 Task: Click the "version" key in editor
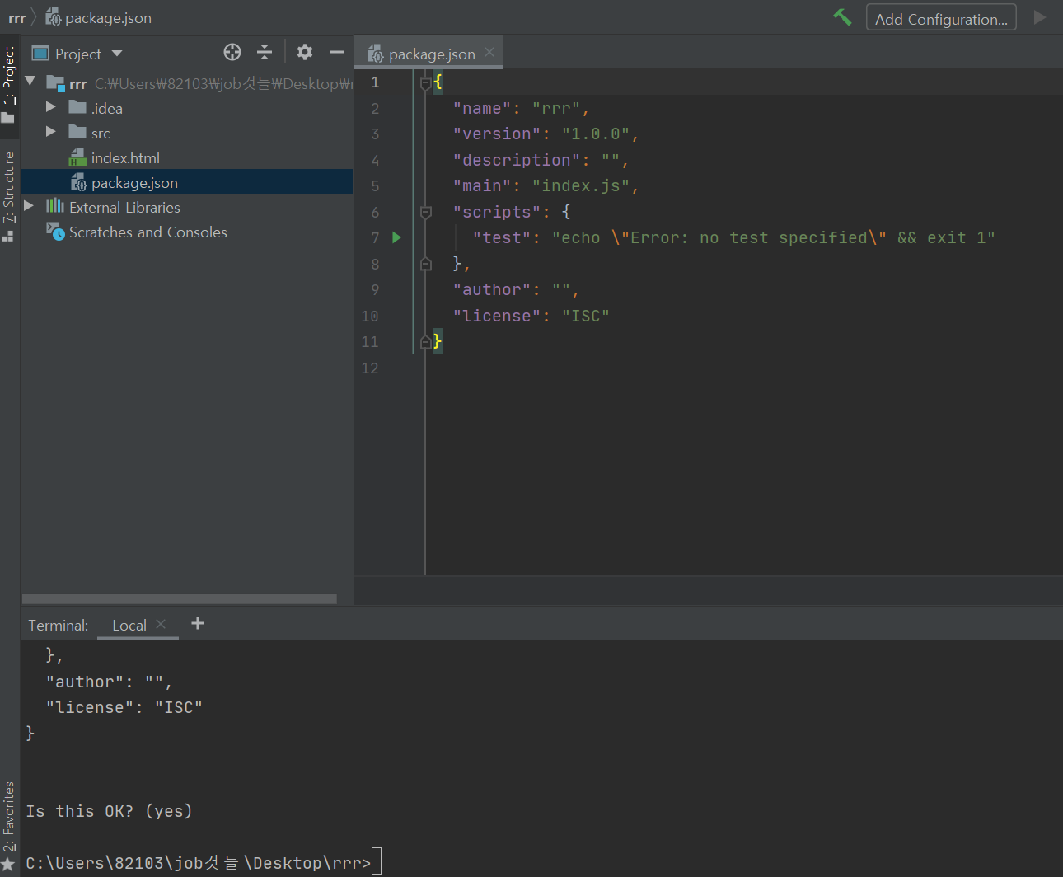[497, 134]
